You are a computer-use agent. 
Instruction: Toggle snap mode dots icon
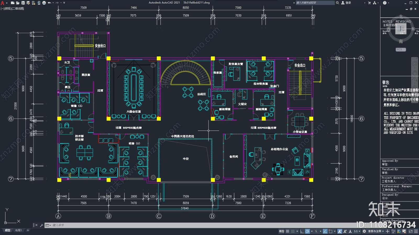point(293,231)
